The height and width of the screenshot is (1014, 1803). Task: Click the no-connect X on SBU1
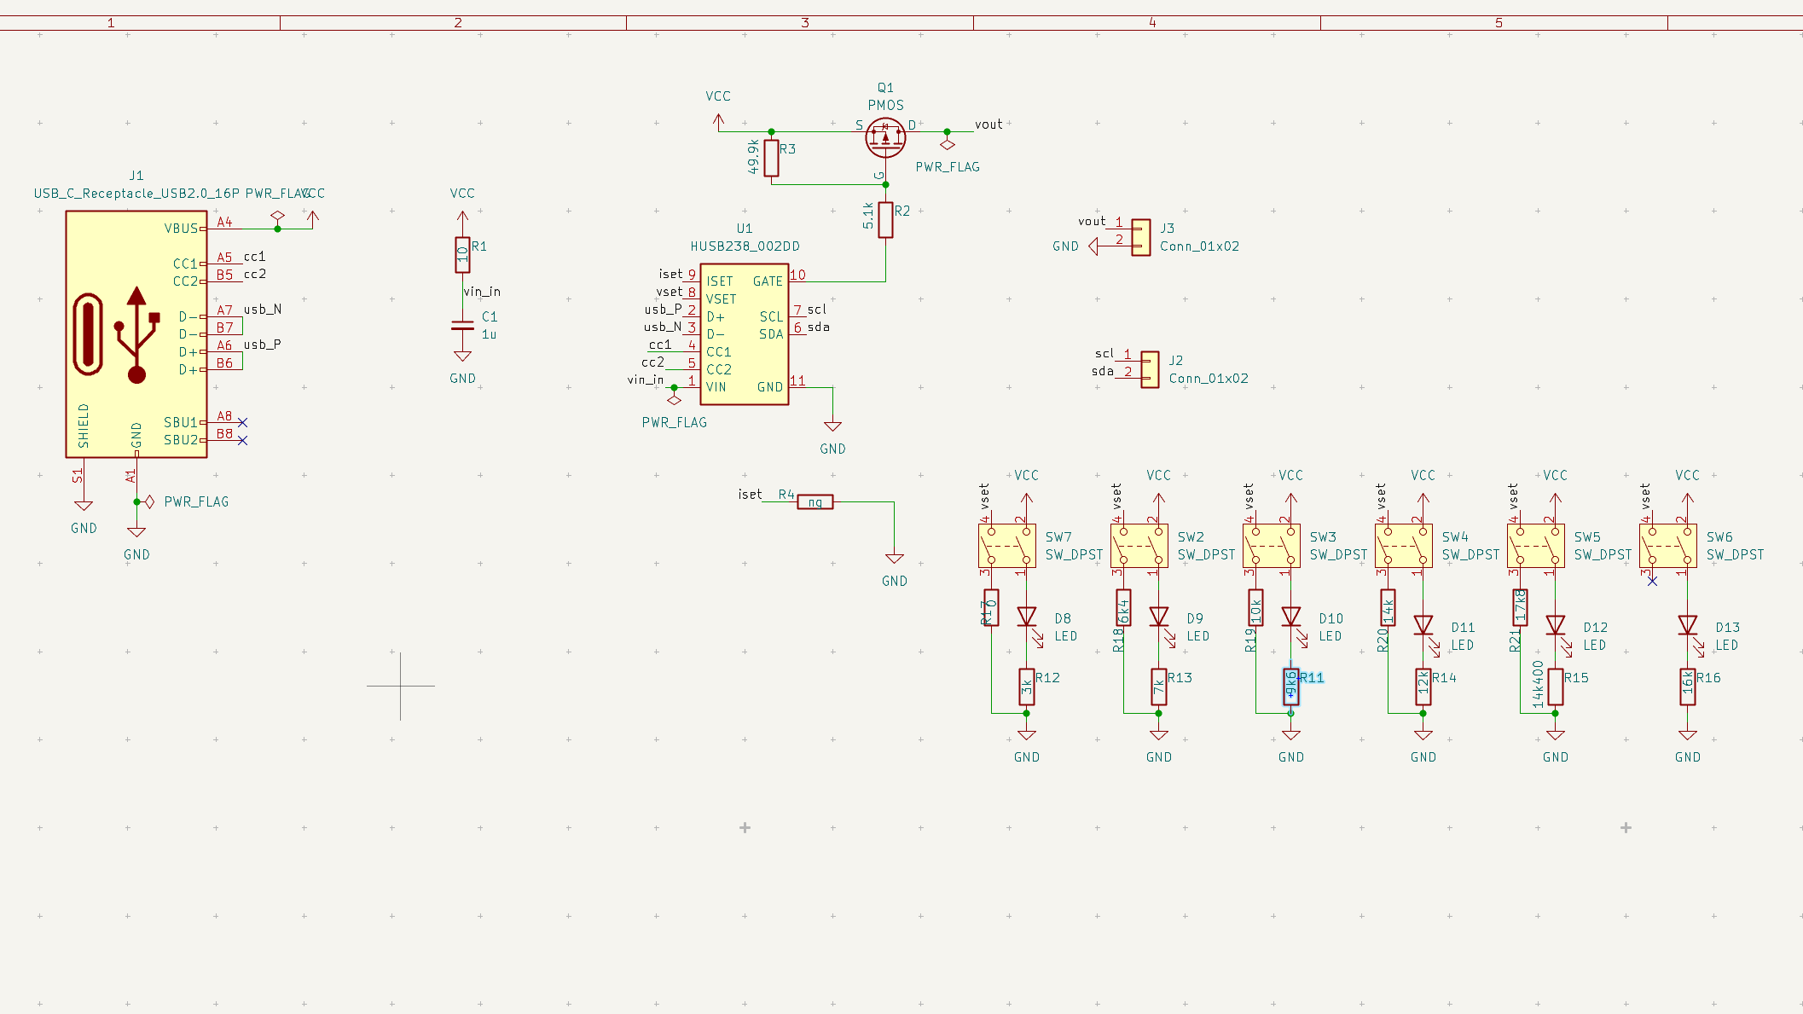(x=242, y=422)
